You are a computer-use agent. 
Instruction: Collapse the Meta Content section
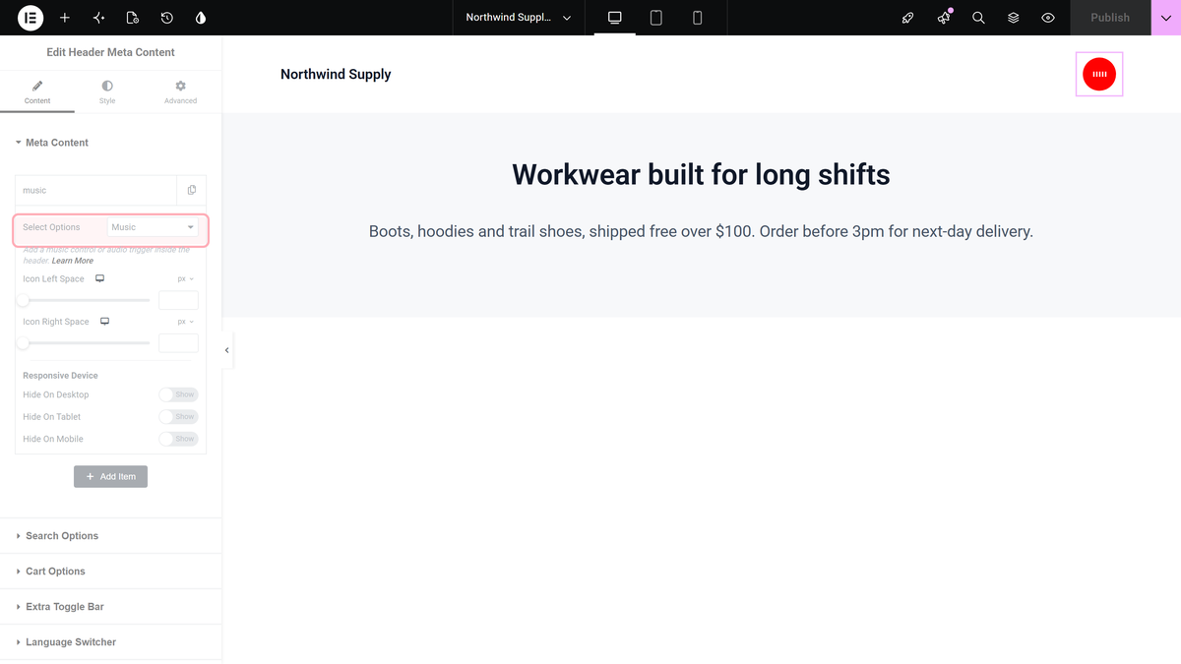110,143
